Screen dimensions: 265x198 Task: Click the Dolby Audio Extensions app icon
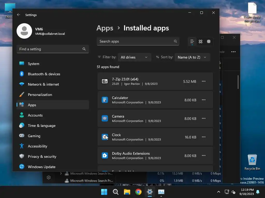pyautogui.click(x=105, y=155)
